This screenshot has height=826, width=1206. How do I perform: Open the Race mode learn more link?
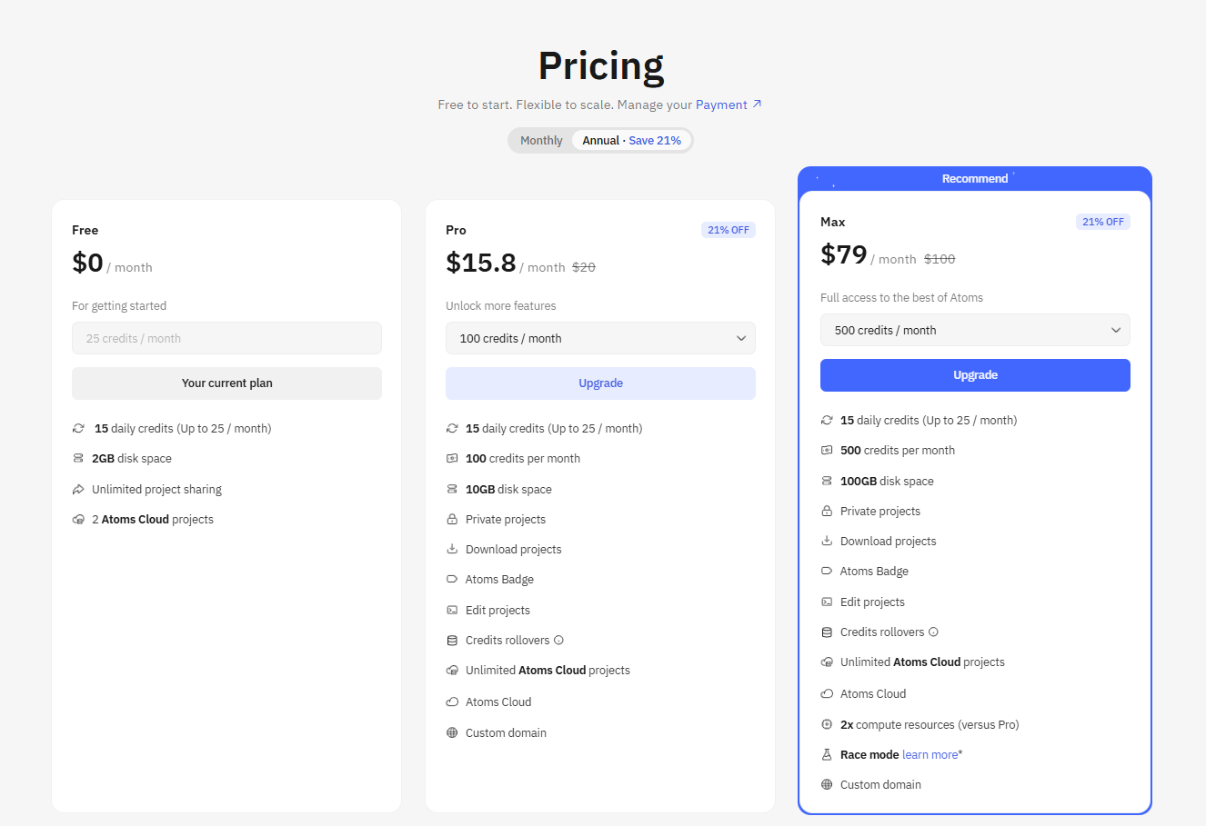point(930,754)
